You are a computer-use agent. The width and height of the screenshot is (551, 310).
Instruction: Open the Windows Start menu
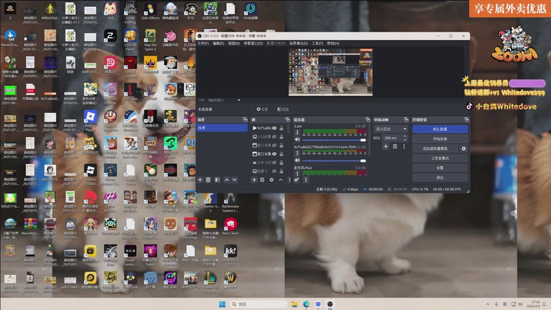222,304
